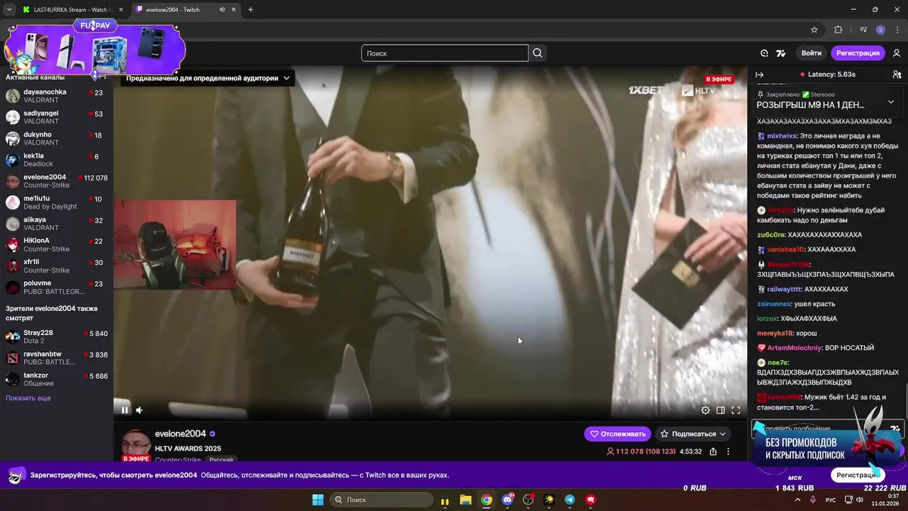This screenshot has width=908, height=511.
Task: Open File Explorer from taskbar
Action: click(x=465, y=500)
